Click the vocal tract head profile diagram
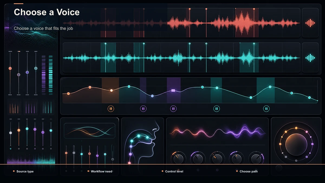Image resolution: width=325 pixels, height=183 pixels. pyautogui.click(x=142, y=143)
